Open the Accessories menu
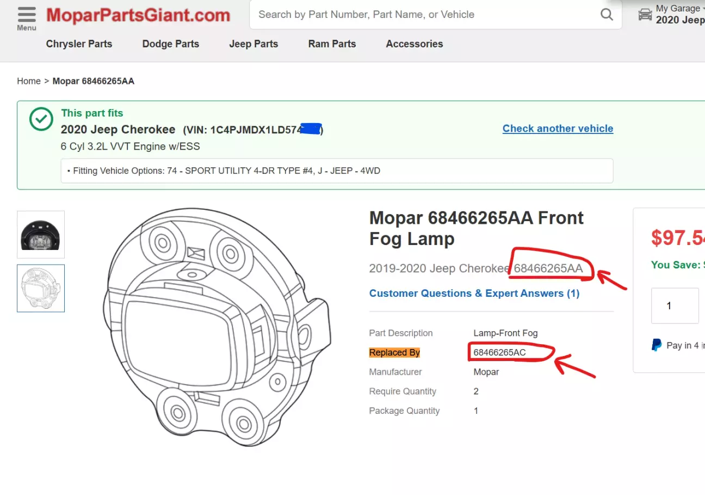The width and height of the screenshot is (705, 495). 415,44
